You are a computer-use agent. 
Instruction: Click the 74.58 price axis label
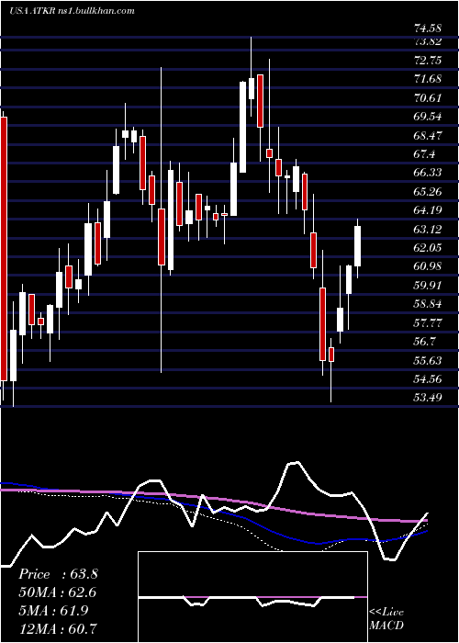coord(428,28)
